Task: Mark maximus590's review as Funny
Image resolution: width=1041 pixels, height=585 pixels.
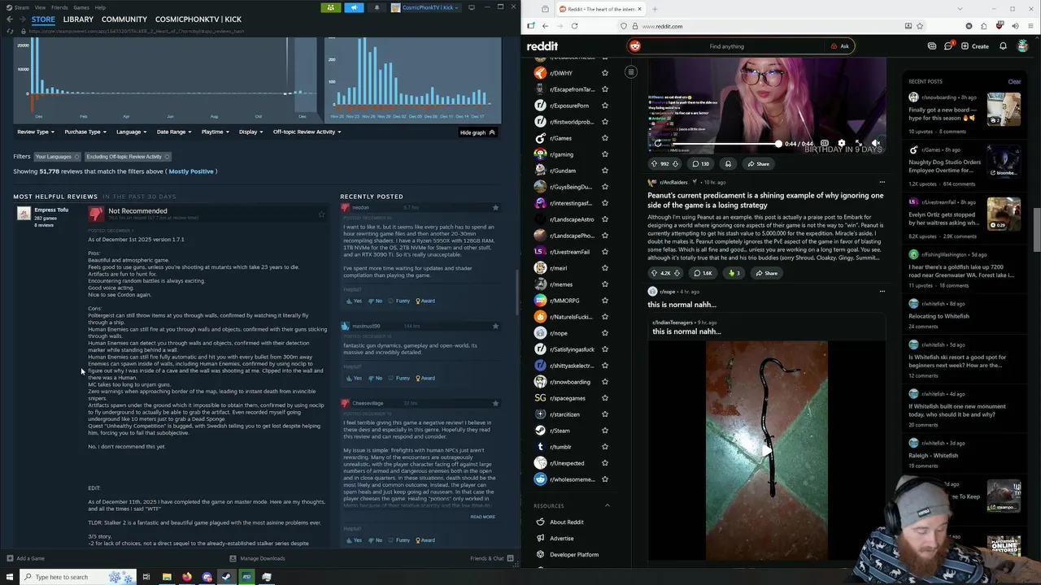Action: (399, 378)
